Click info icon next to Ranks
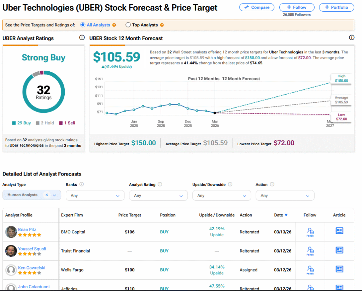 pos(82,184)
